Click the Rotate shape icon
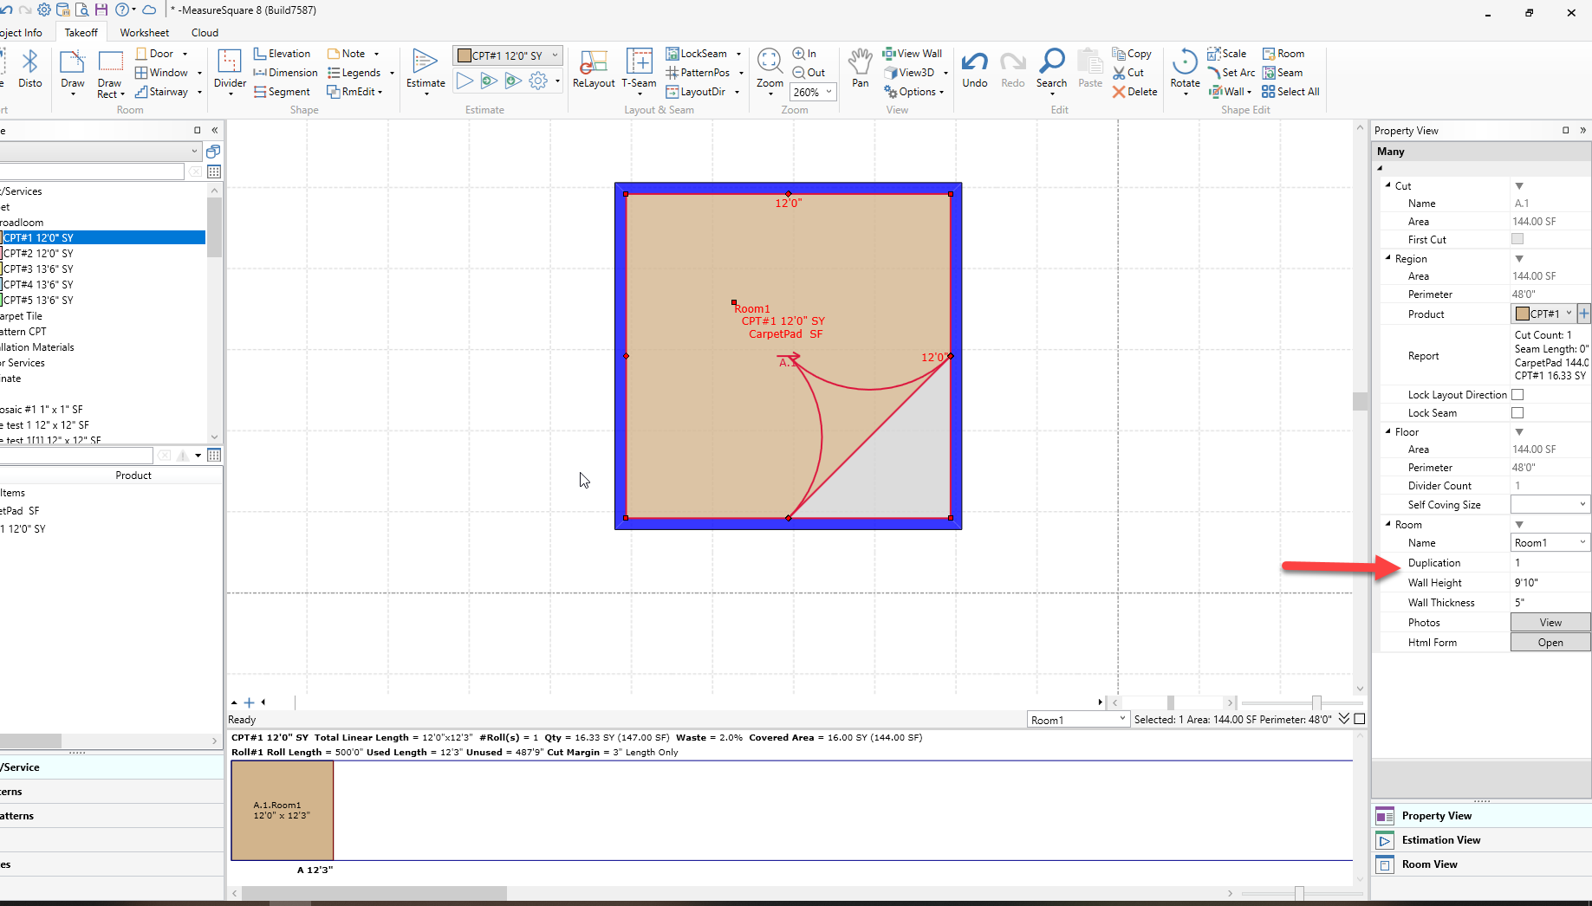Viewport: 1592px width, 906px height. pos(1185,62)
